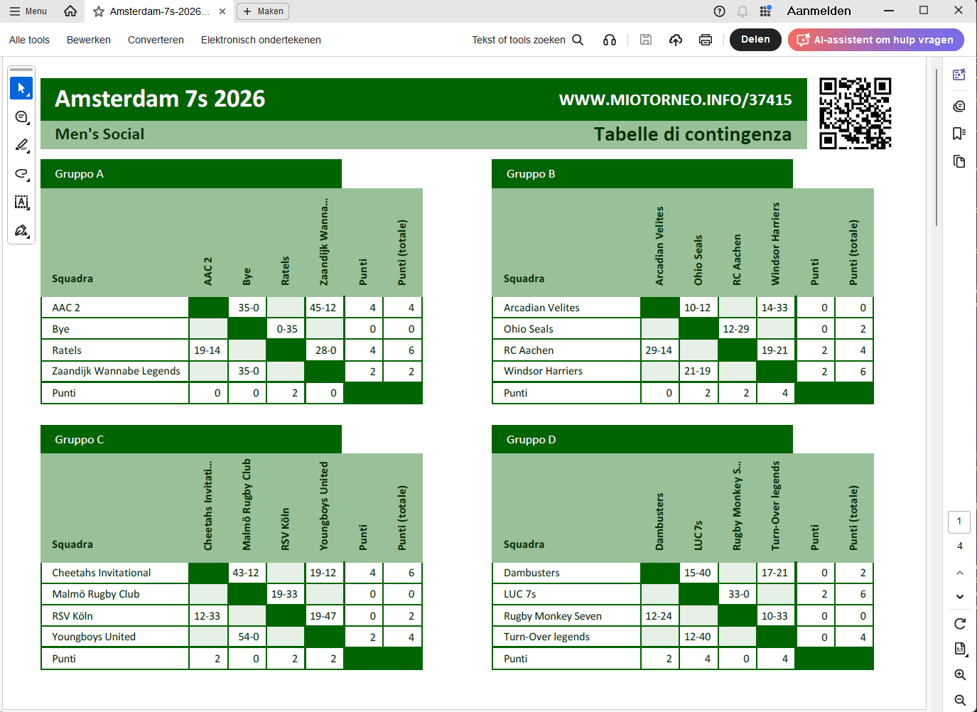The image size is (977, 712).
Task: Open the Alle tools menu
Action: coord(29,40)
